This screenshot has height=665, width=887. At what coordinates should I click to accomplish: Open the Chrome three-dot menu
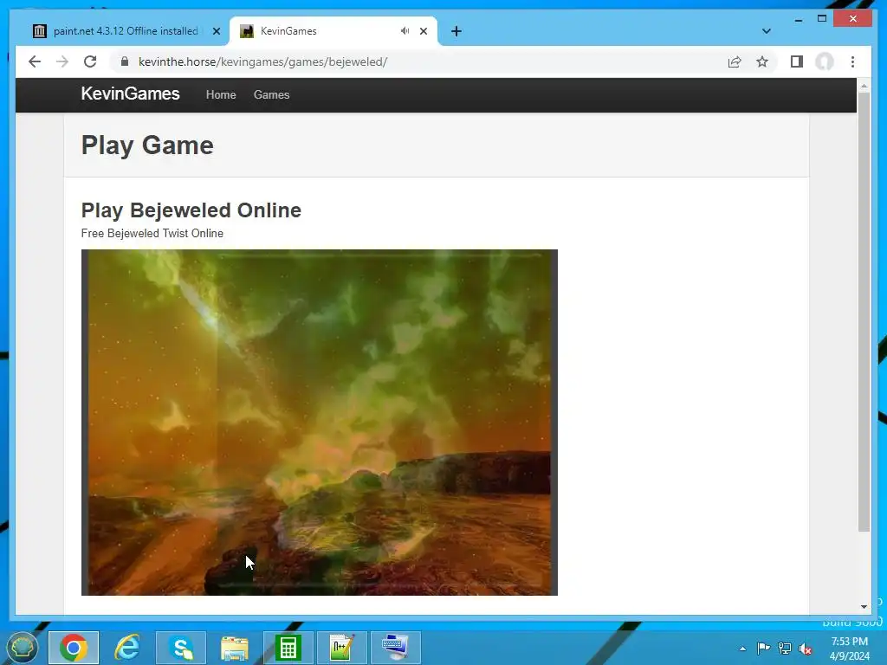click(x=852, y=61)
